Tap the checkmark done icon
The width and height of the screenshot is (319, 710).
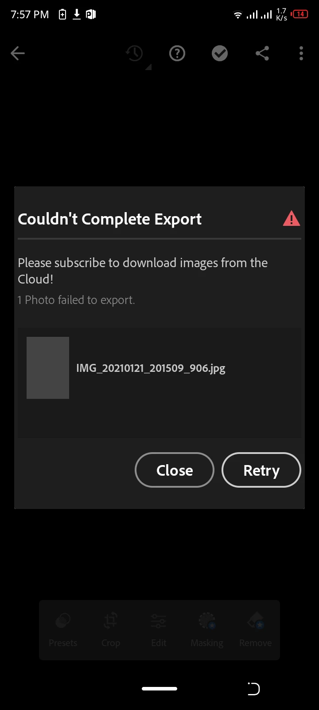click(x=220, y=54)
